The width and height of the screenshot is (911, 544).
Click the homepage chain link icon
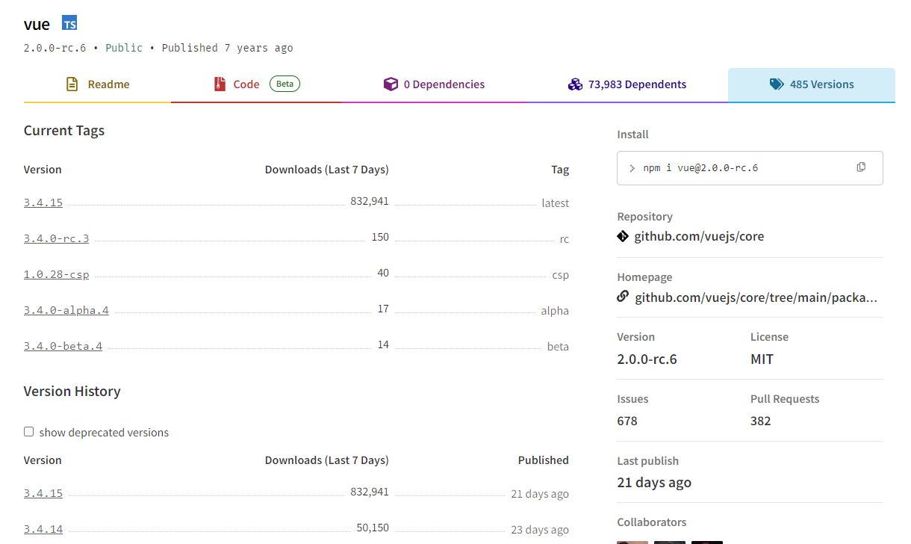point(623,297)
